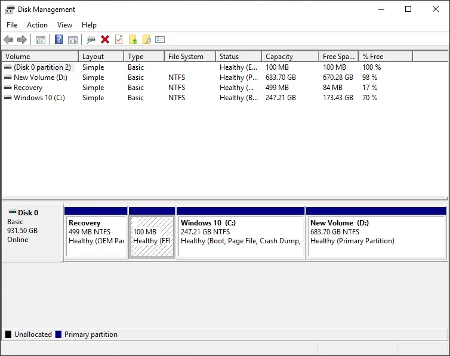This screenshot has height=356, width=450.
Task: Select the 100 MB EFI partition block
Action: [x=152, y=236]
